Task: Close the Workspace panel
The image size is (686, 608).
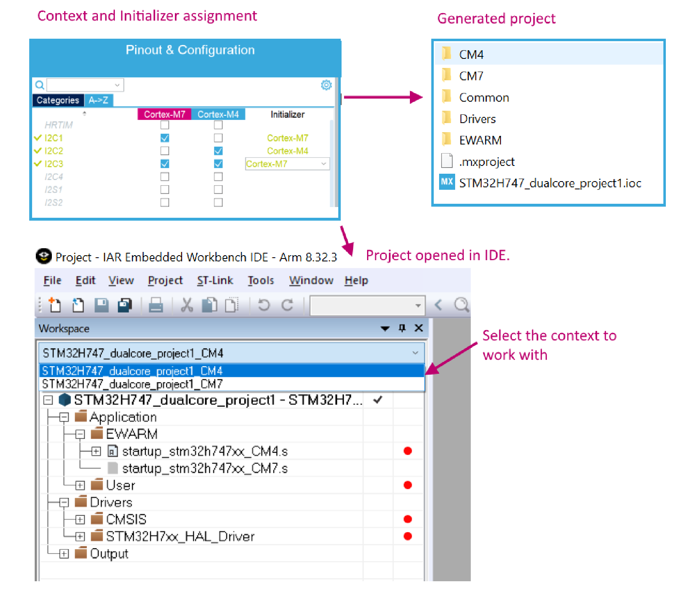Action: click(x=419, y=328)
